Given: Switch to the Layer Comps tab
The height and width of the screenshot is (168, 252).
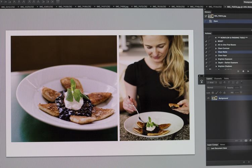Looking at the screenshot, I should tap(212, 145).
